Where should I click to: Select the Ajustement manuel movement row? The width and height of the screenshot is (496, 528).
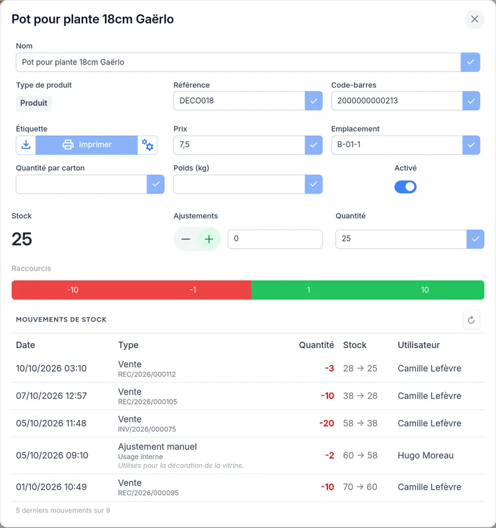[248, 455]
